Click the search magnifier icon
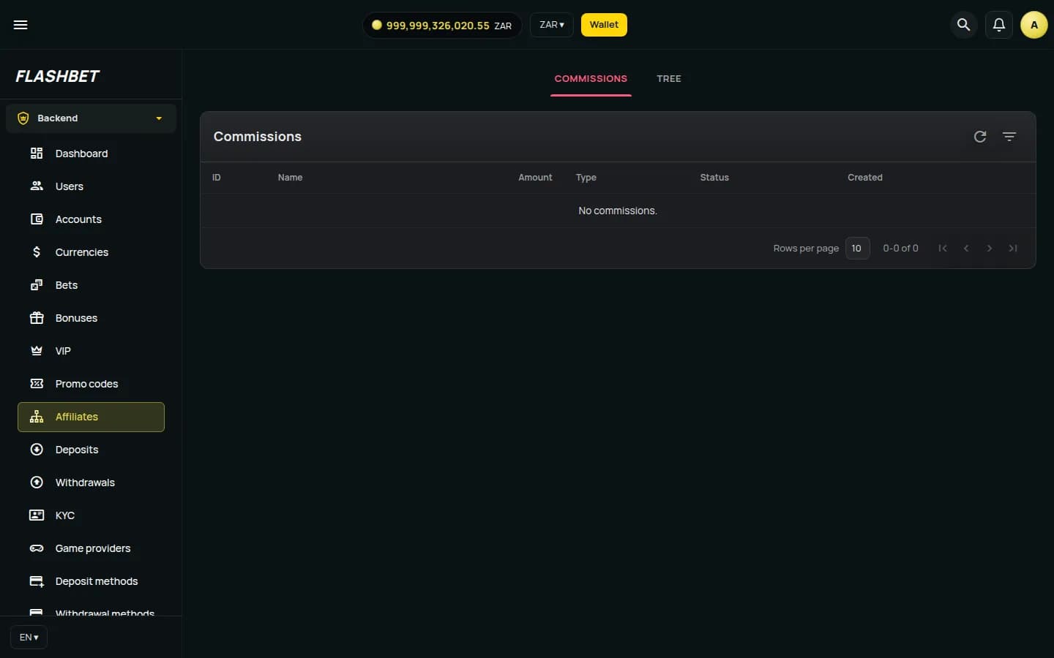1054x658 pixels. [964, 25]
